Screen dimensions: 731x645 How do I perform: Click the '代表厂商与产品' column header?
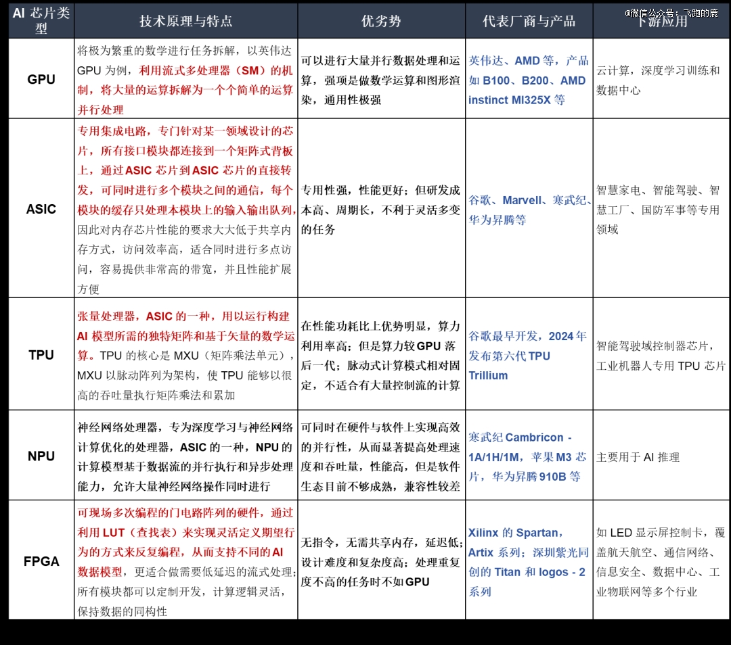point(529,20)
